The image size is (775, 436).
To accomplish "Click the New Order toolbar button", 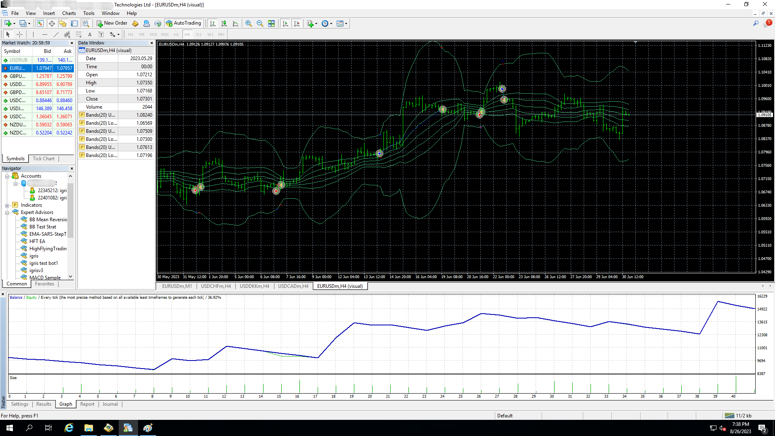I will 112,23.
